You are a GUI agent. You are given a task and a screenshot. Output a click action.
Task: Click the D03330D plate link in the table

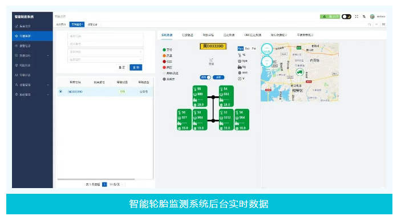tap(75, 92)
